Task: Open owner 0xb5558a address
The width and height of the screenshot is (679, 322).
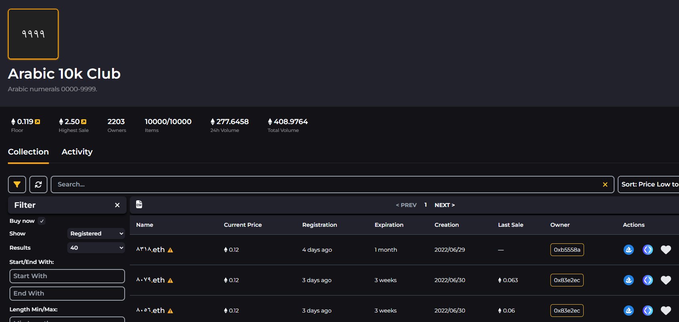Action: [567, 250]
